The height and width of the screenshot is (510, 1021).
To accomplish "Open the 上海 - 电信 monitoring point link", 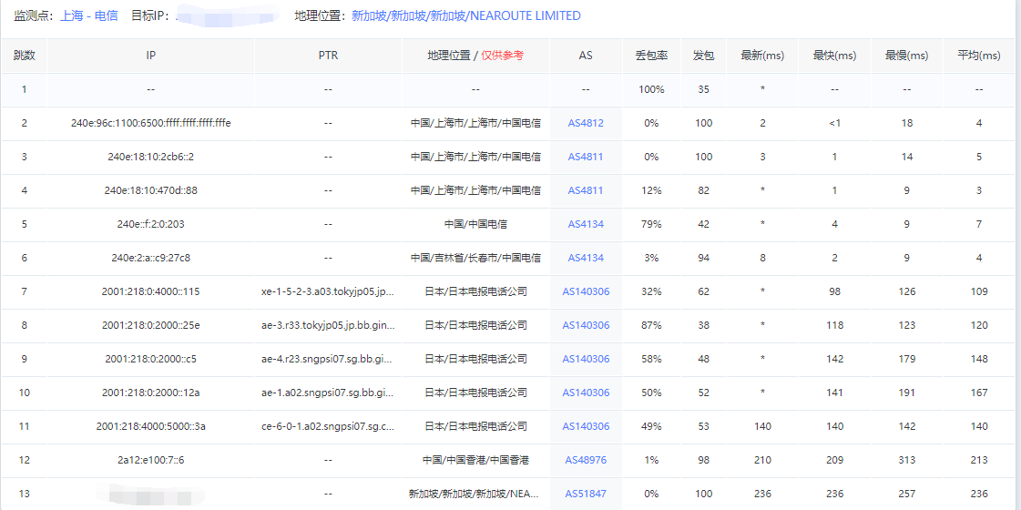I will click(89, 15).
